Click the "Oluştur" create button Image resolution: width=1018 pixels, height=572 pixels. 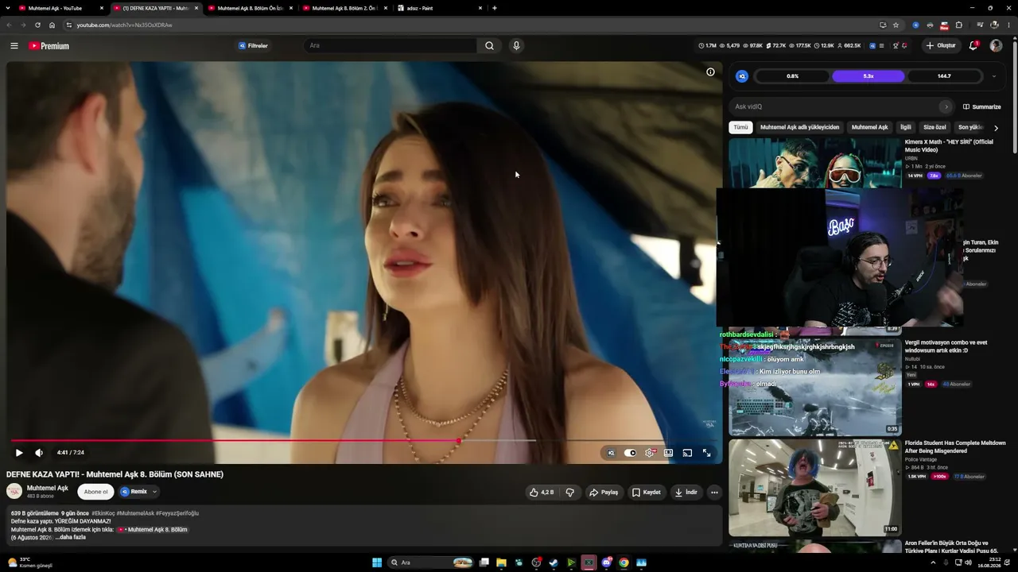point(941,45)
